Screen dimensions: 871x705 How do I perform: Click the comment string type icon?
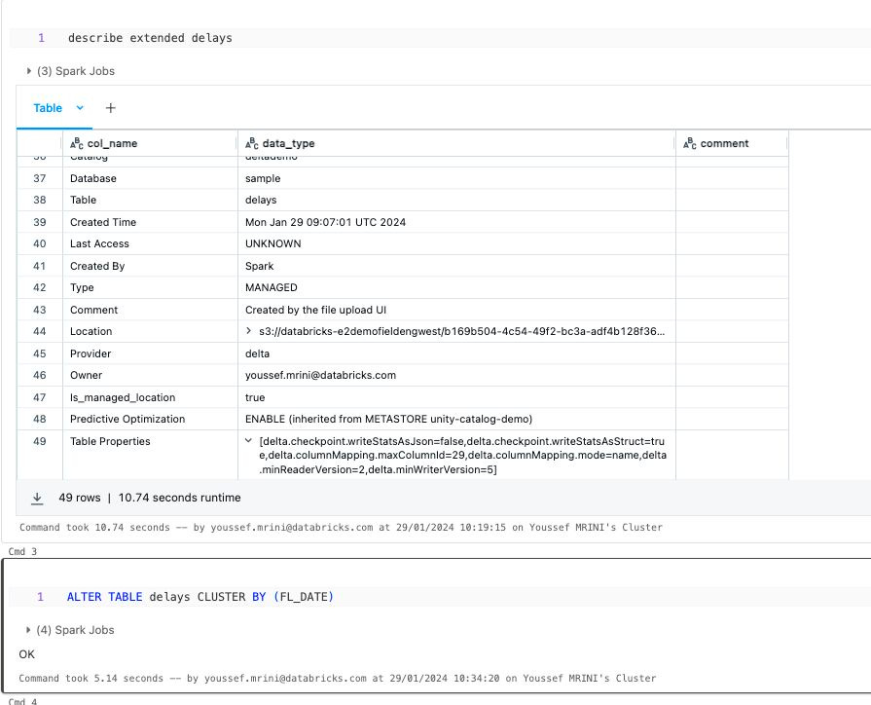tap(689, 143)
